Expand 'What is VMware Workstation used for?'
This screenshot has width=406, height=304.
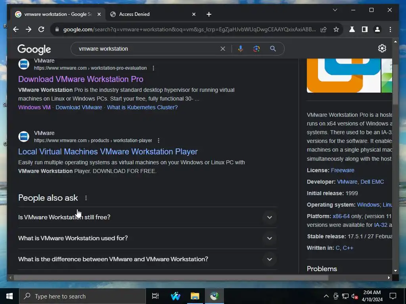tap(147, 238)
